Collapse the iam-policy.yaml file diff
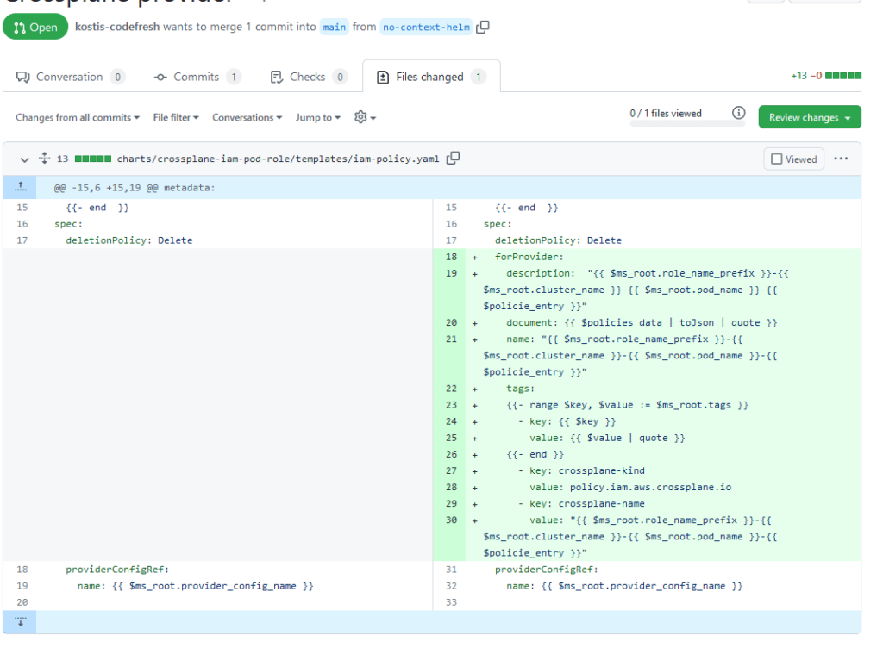 coord(24,159)
